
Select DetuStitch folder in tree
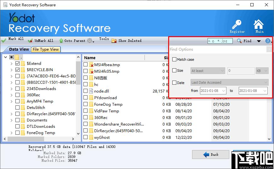pyautogui.click(x=36, y=107)
